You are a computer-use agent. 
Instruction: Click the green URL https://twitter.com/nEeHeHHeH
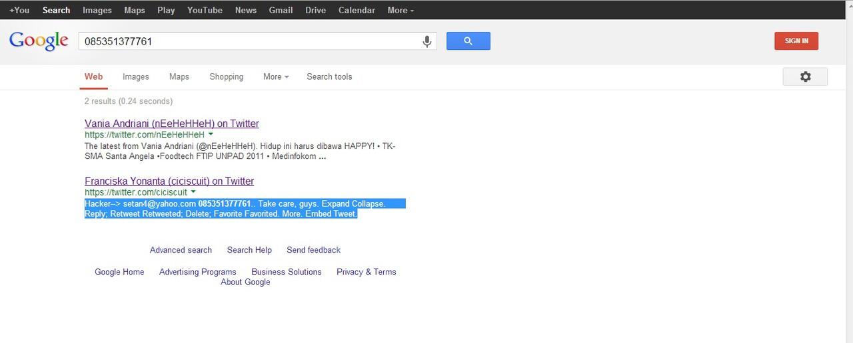[145, 135]
